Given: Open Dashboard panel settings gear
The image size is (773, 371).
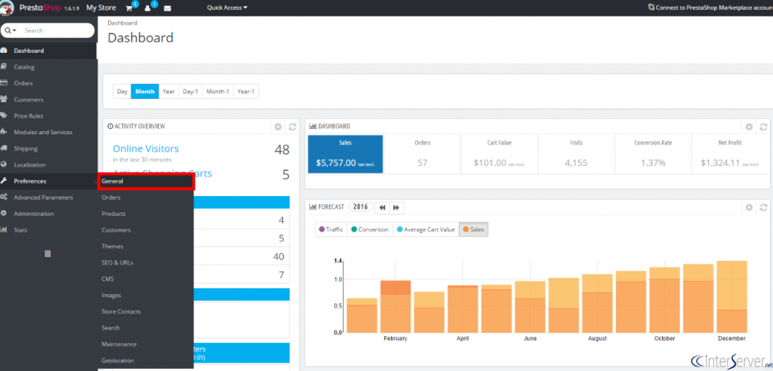Looking at the screenshot, I should coord(749,127).
